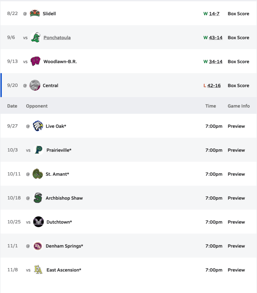The image size is (257, 293).
Task: Open the Ponchatoula team link
Action: [x=57, y=37]
